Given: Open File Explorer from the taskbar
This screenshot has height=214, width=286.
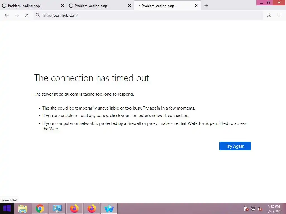Looking at the screenshot, I should 23,208.
